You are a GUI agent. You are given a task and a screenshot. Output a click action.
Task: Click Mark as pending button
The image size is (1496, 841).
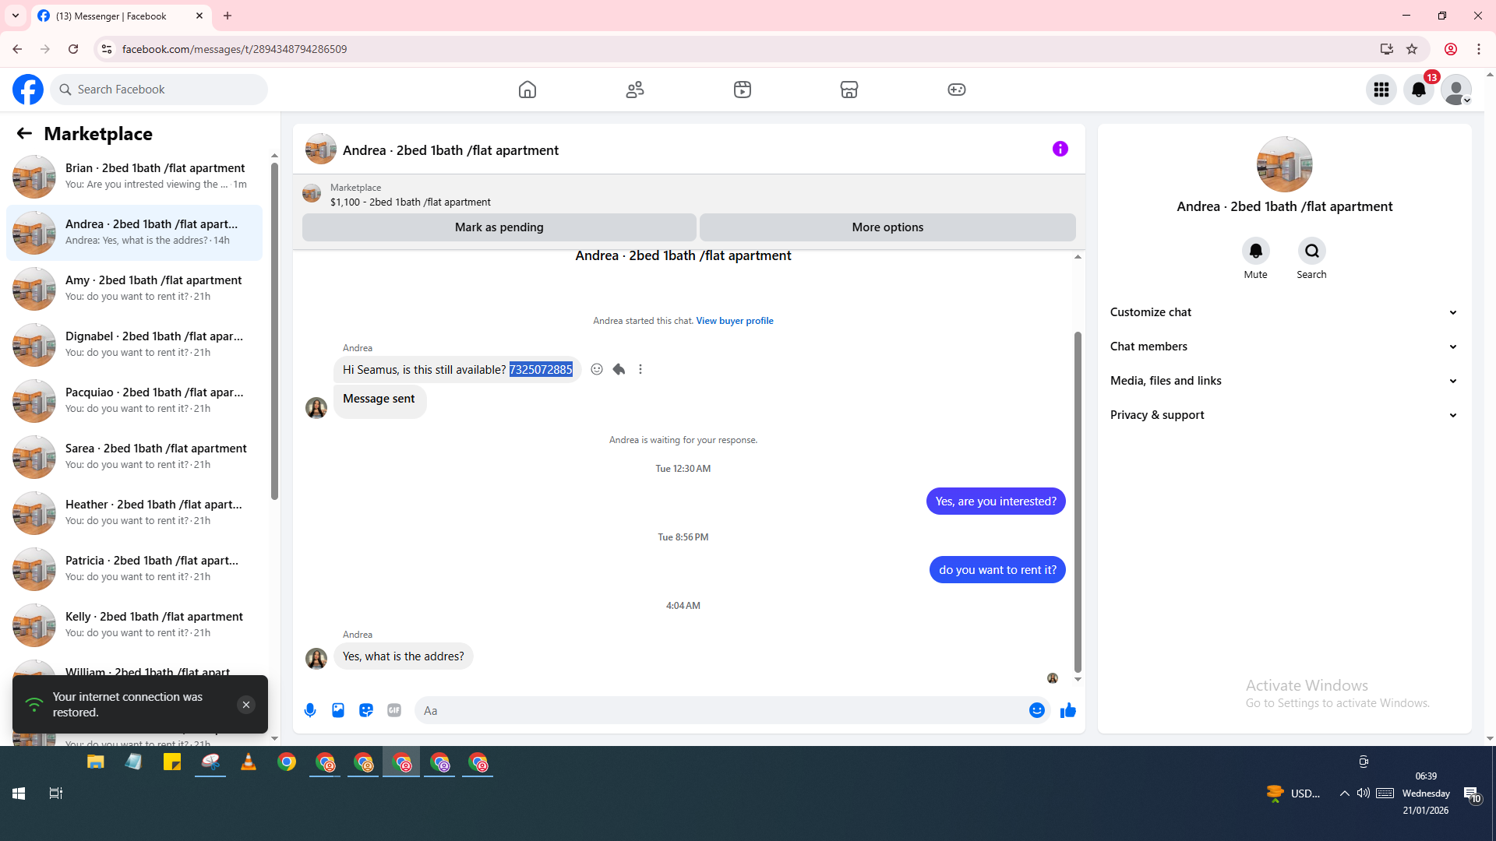pyautogui.click(x=499, y=227)
